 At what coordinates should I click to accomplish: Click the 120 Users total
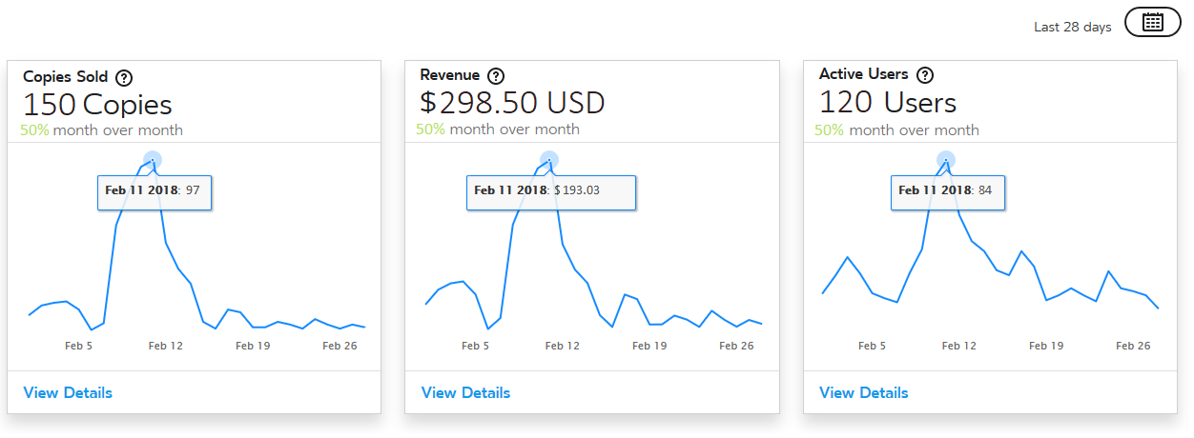pos(887,103)
